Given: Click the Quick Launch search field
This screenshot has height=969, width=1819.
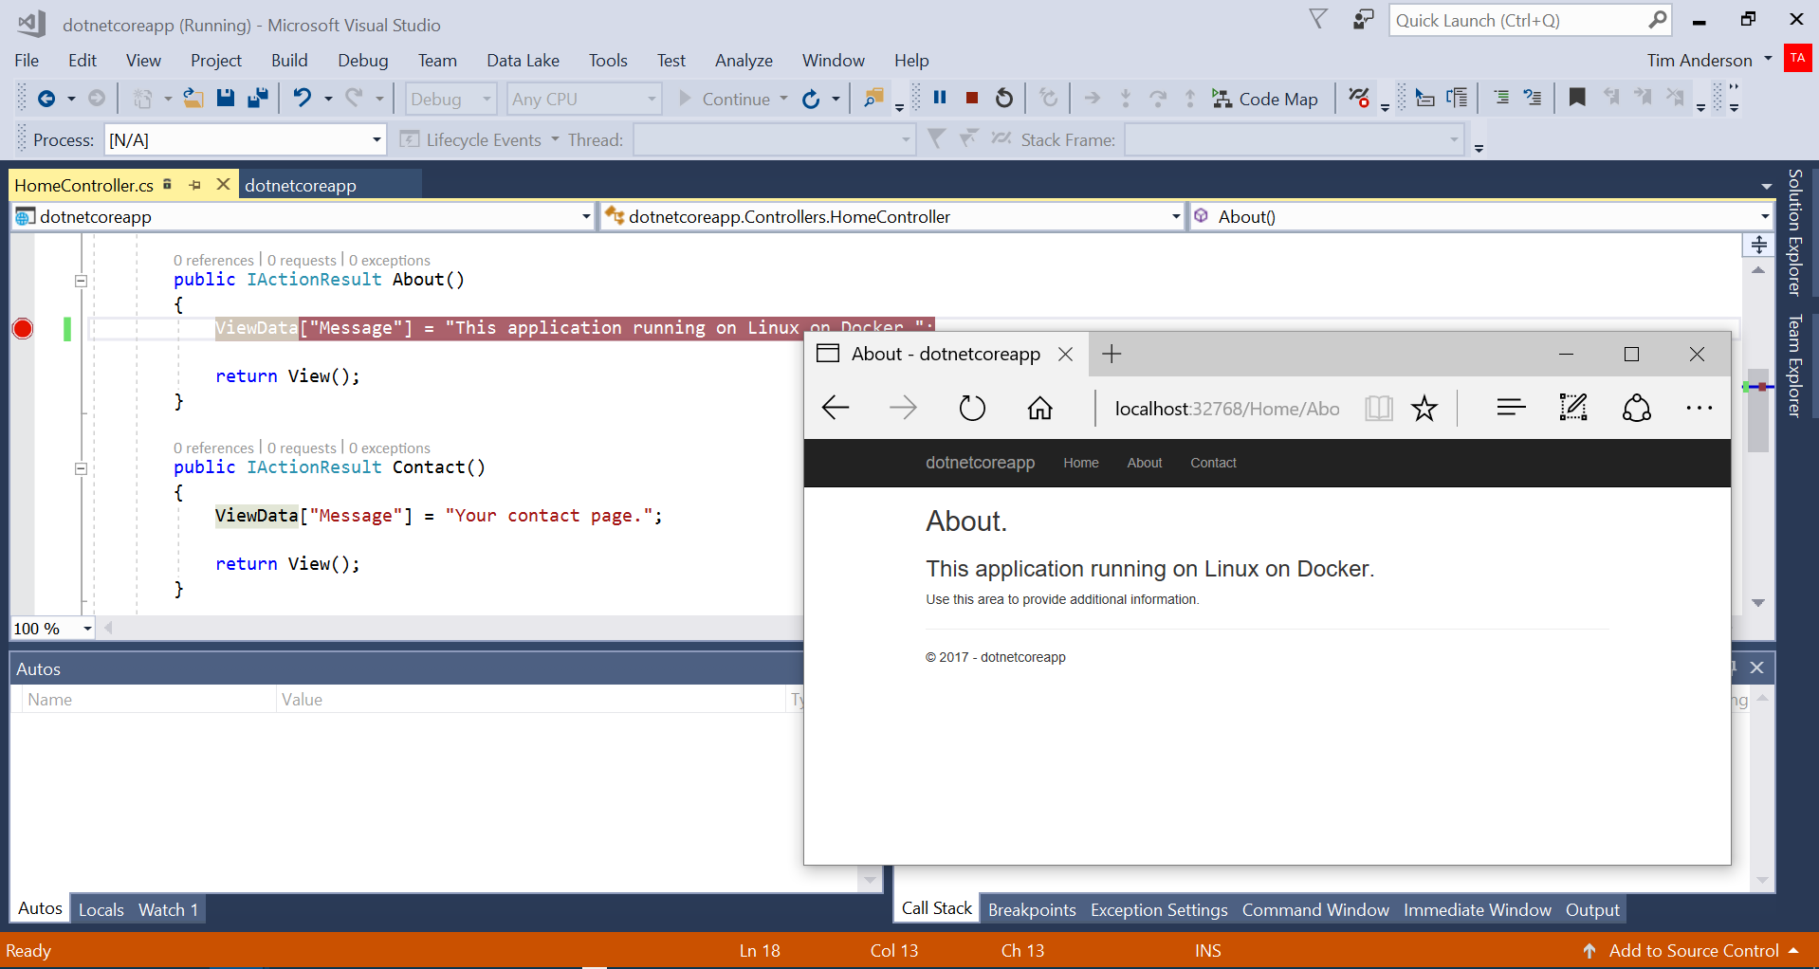Looking at the screenshot, I should 1530,20.
